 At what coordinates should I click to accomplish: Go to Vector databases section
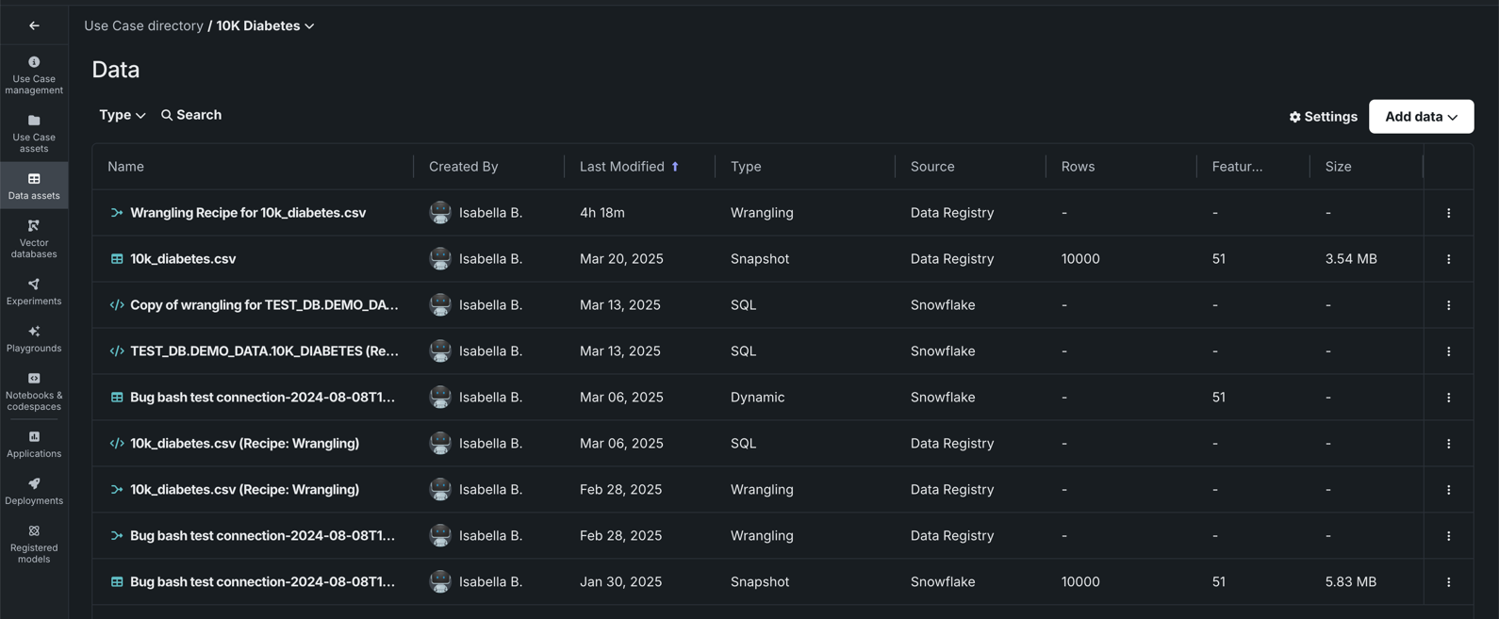[x=34, y=238]
